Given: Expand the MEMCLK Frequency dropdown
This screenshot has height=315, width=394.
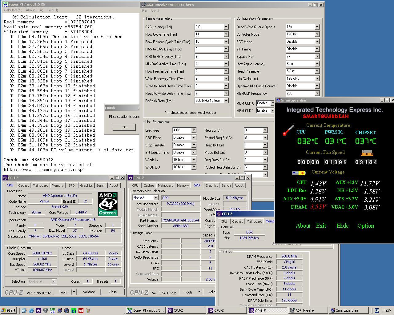Looking at the screenshot, I should coord(317,93).
